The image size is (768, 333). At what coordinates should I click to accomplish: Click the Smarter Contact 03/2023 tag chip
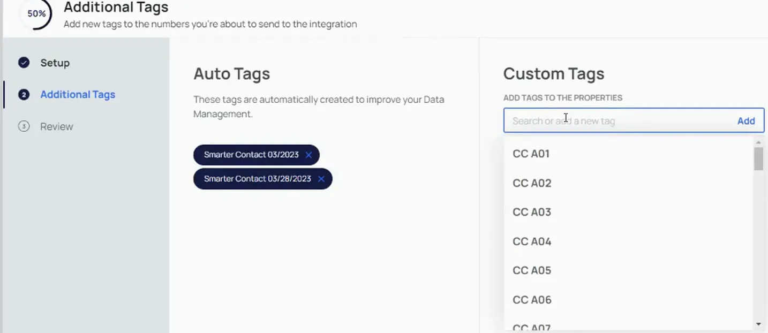256,155
